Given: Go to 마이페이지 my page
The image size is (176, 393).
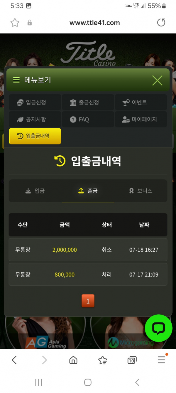Looking at the screenshot, I should coord(141,119).
